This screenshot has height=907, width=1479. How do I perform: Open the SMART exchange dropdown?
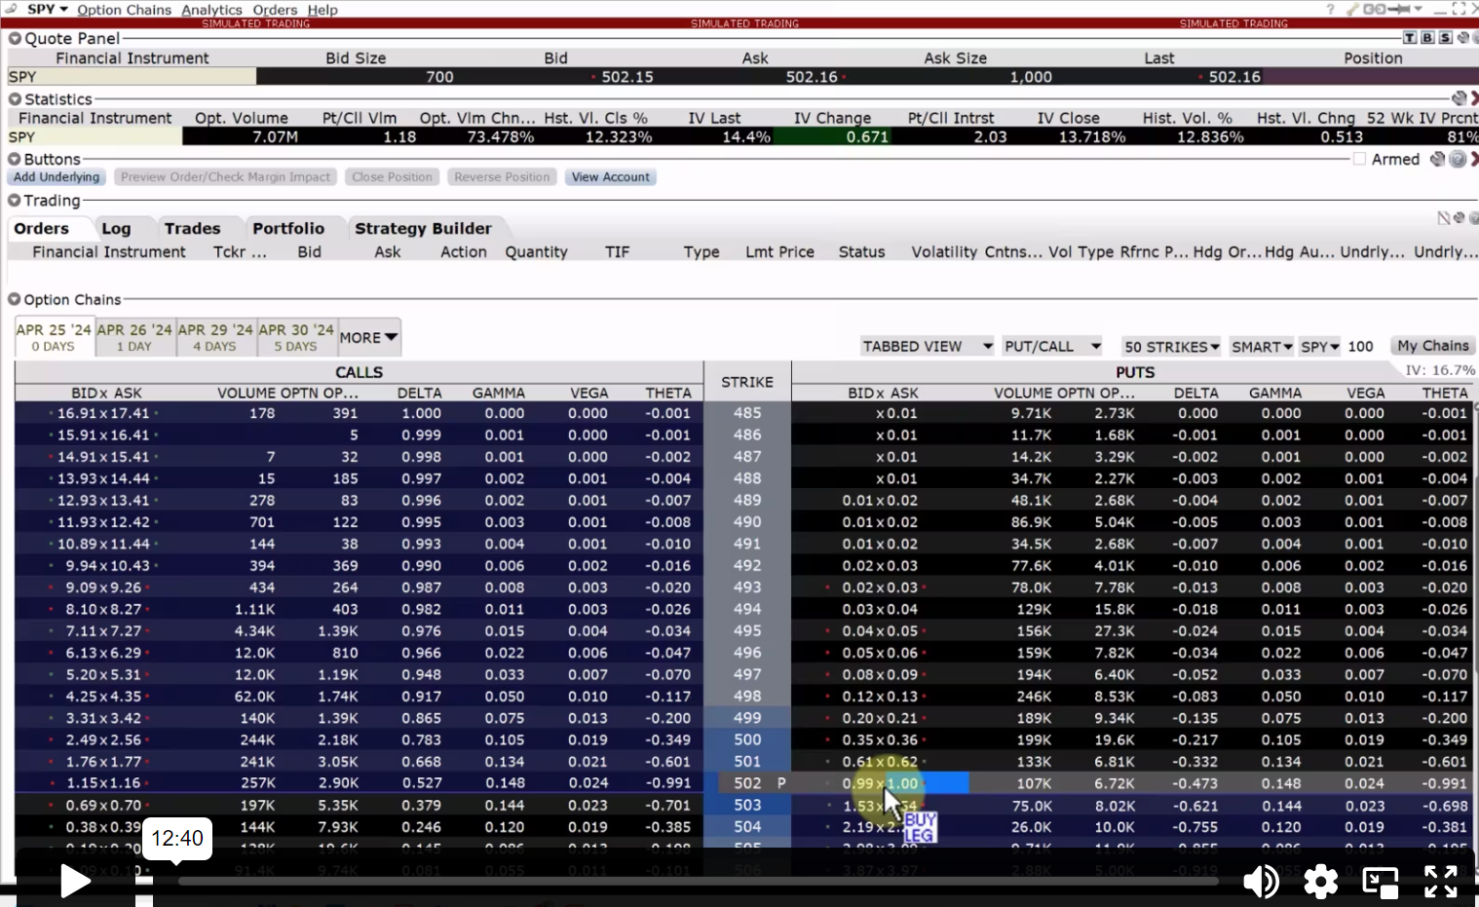(1262, 346)
